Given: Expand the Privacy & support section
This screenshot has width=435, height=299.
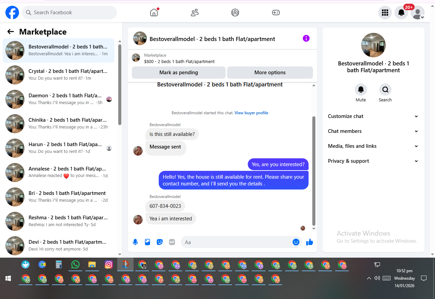Looking at the screenshot, I should (x=373, y=161).
